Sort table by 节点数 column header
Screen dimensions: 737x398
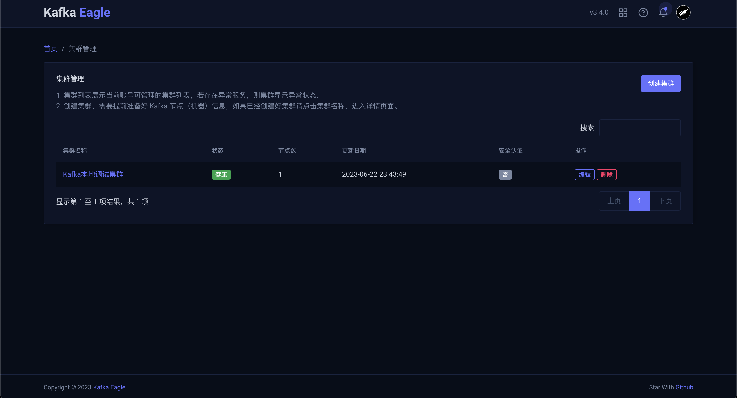(x=287, y=150)
